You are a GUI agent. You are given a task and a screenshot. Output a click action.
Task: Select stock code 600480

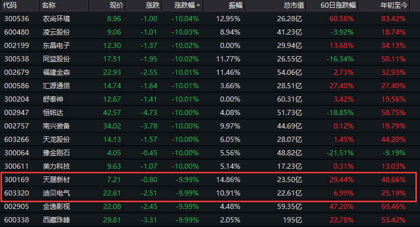[17, 32]
